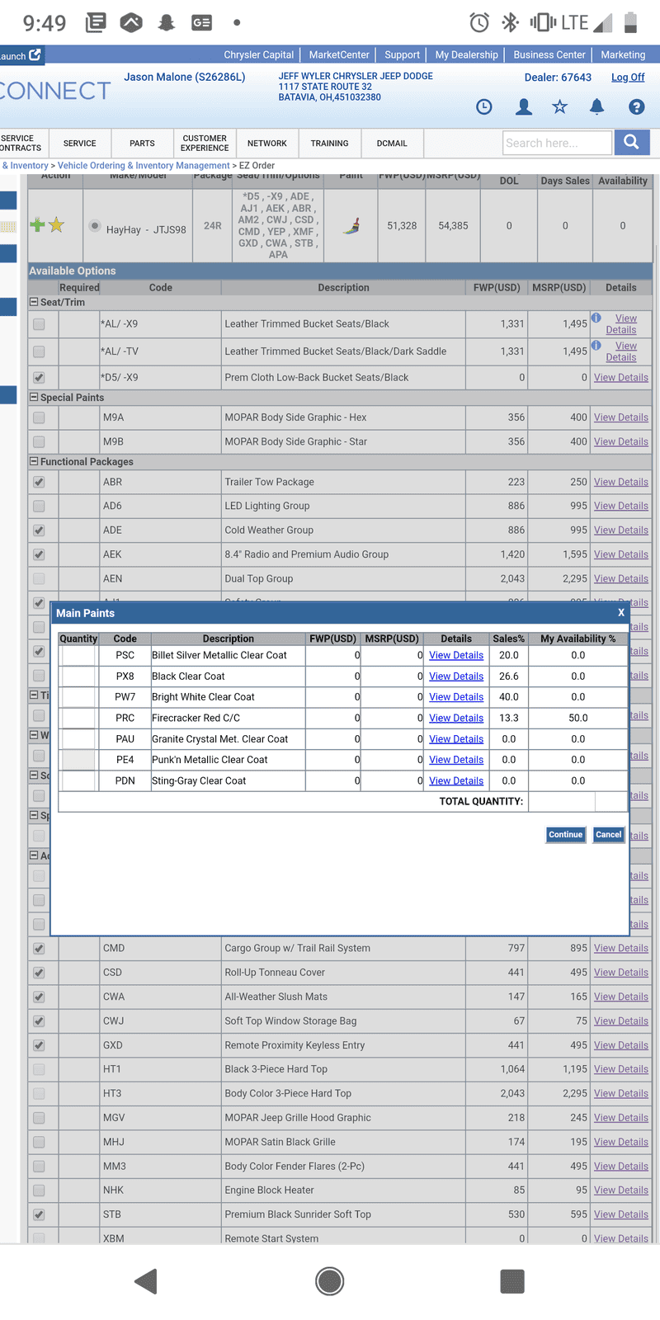
Task: Click info icon beside *AL/ -X9 details
Action: pos(596,318)
